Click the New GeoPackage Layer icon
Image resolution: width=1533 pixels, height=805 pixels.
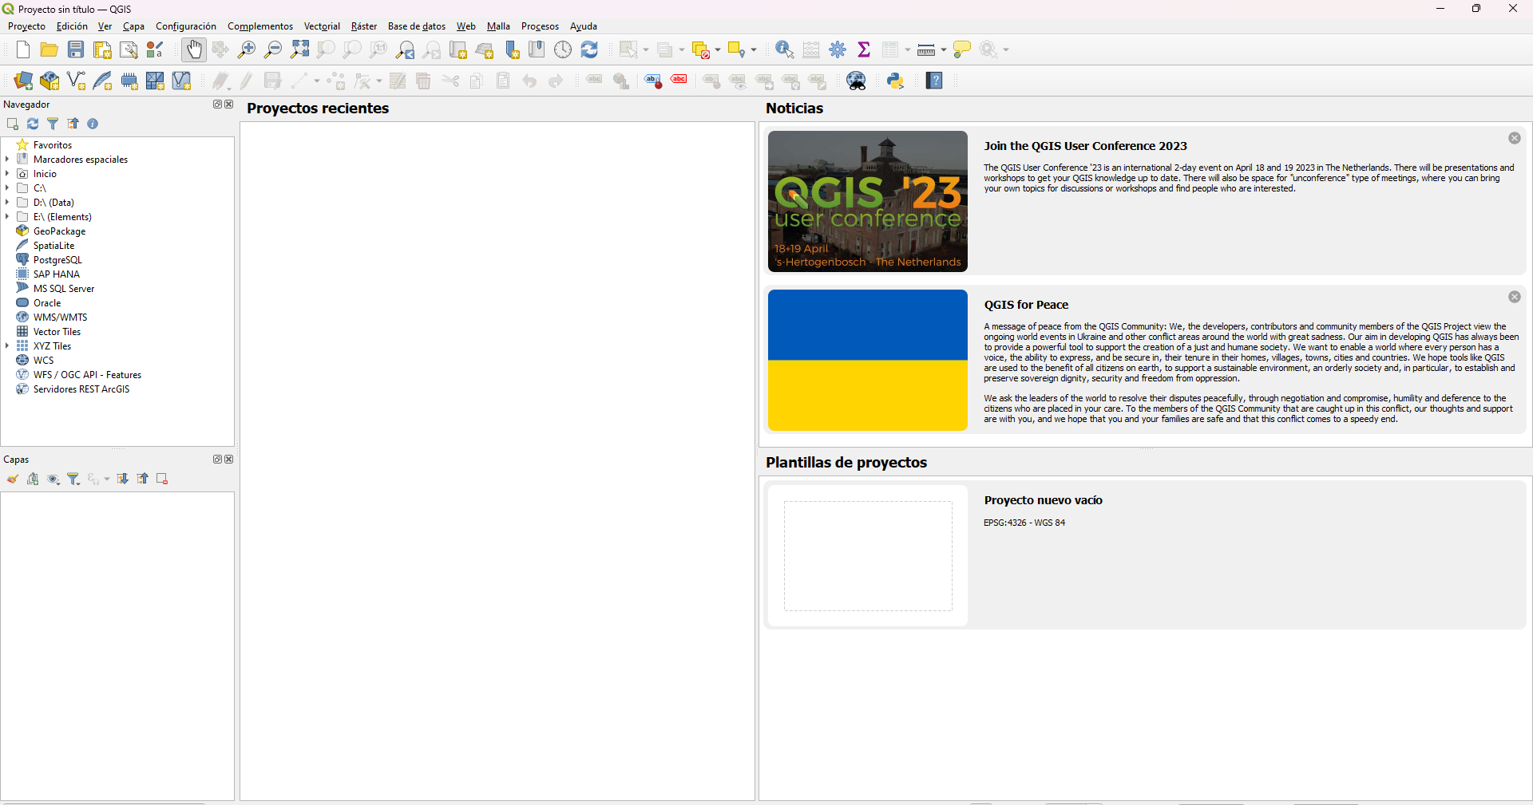tap(50, 81)
